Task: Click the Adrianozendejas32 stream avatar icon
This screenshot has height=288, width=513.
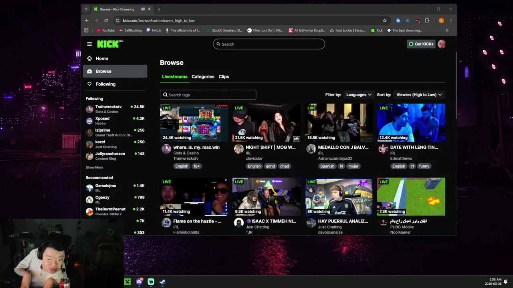Action: 311,149
